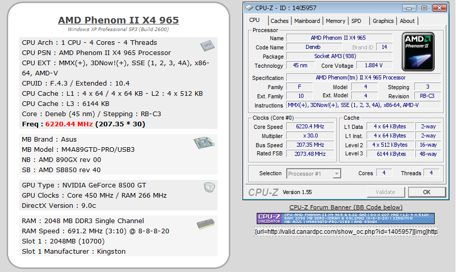
Task: Click the Windows XP Professional SP3 subtitle
Action: tap(118, 29)
